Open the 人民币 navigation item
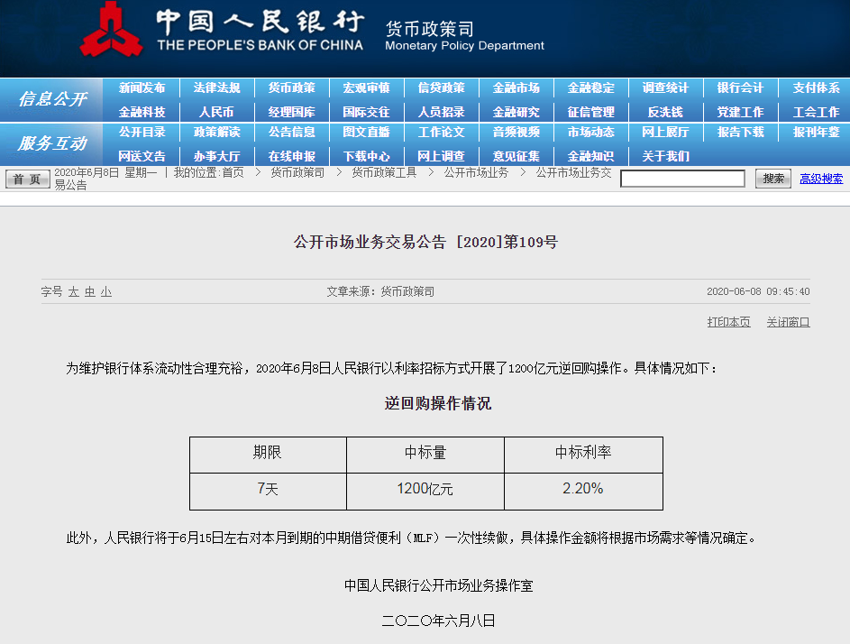Screen dimensions: 850x644 pos(216,112)
